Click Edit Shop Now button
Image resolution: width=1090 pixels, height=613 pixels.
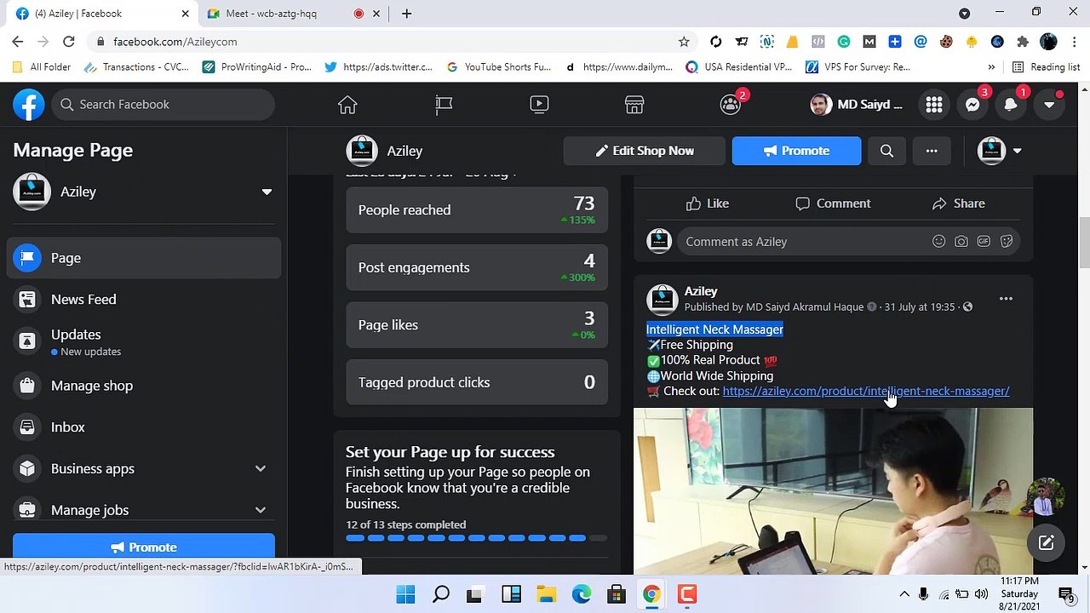644,151
